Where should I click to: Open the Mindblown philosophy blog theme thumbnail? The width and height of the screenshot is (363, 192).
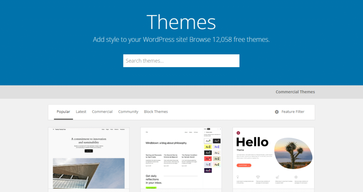[x=181, y=158]
